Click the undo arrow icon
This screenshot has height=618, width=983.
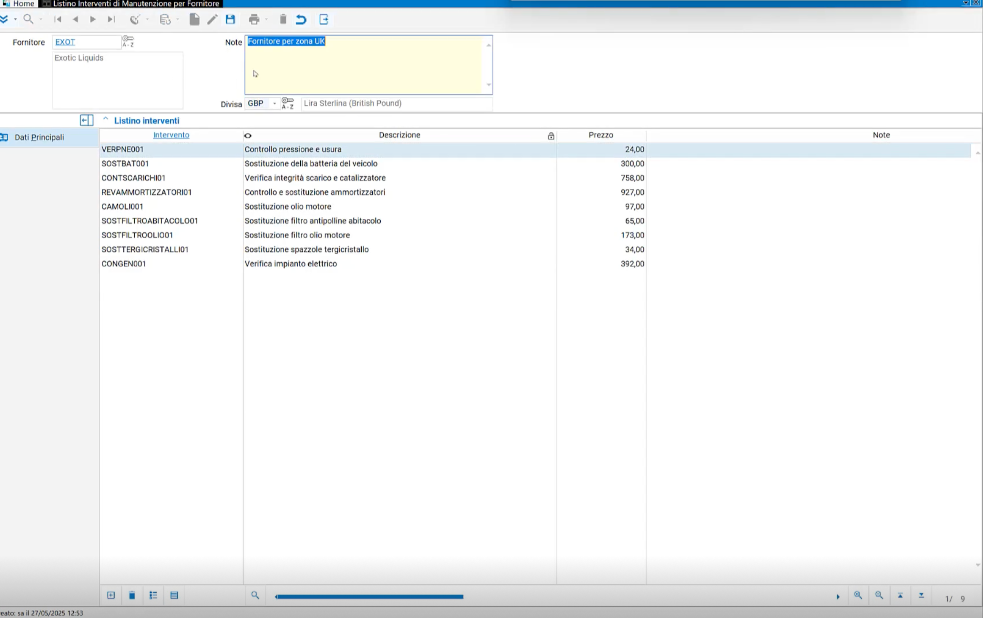[x=301, y=19]
